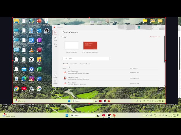181x135 pixels.
Task: Select the Instagram desktop icon
Action: [31, 80]
